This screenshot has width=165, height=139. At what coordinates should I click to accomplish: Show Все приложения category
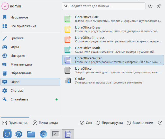click(30, 26)
